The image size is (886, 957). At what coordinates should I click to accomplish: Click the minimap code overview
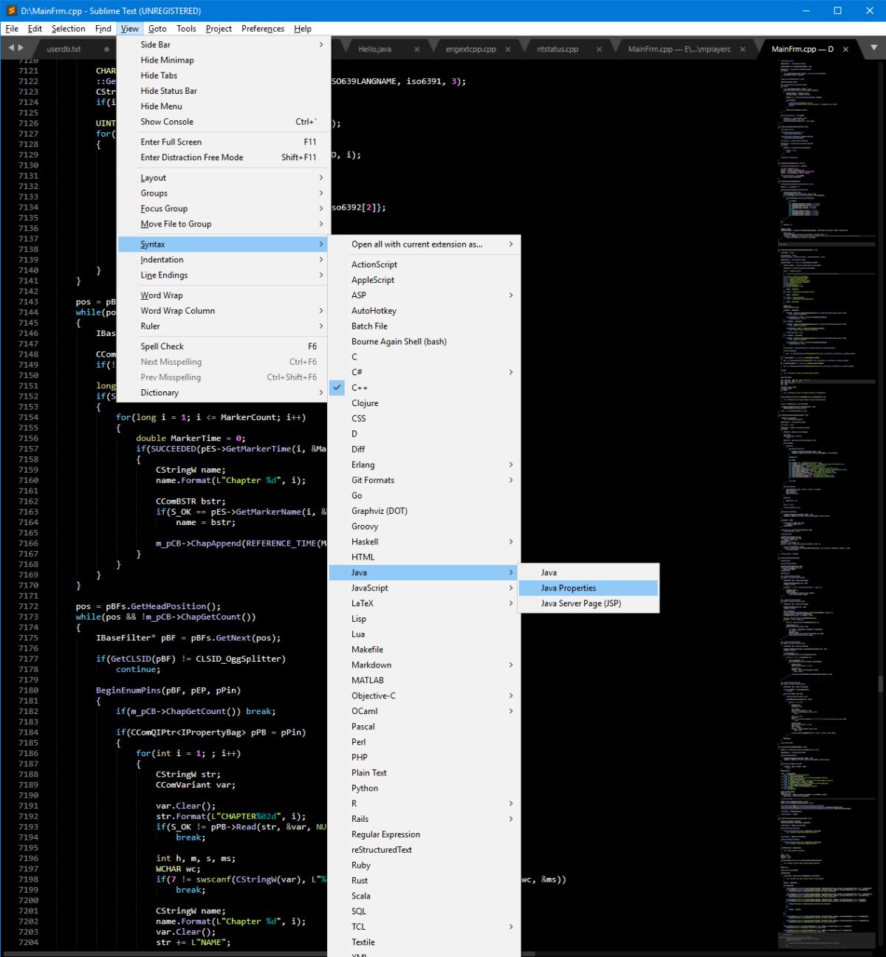(825, 502)
